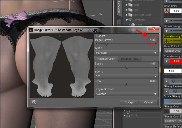Viewport: 182px width, 128px height.
Task: Close the Image Editor dialog
Action: point(154,29)
